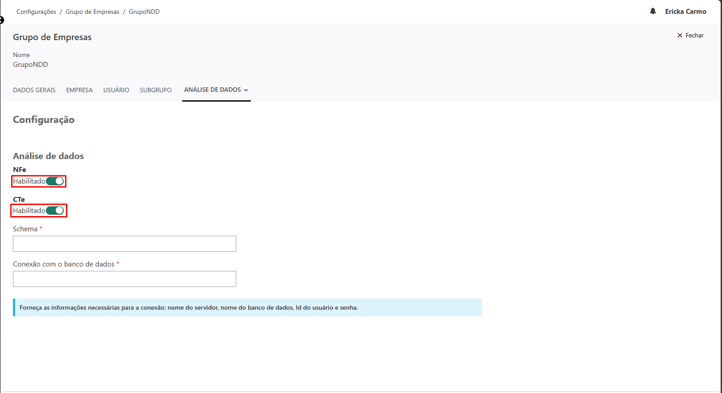Click the Conexão com o banco input

pos(124,279)
